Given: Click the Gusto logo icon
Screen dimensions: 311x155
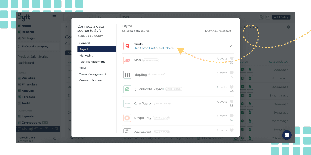Looking at the screenshot, I should [x=127, y=46].
